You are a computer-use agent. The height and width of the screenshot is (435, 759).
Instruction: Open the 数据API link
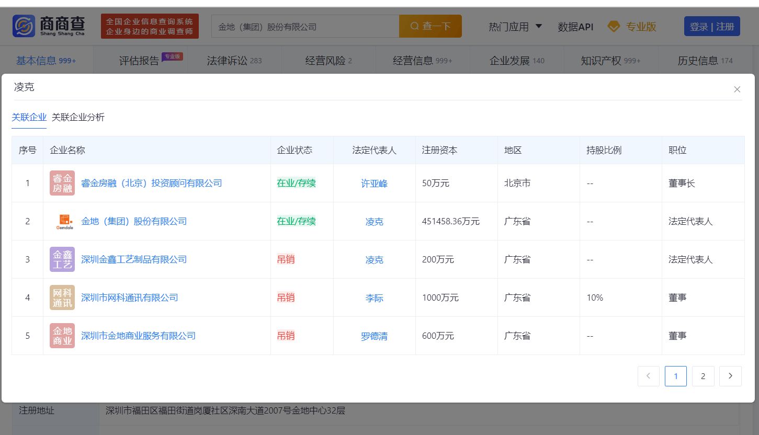575,27
